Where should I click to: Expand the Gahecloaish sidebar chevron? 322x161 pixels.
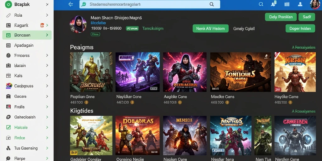pyautogui.click(x=47, y=117)
